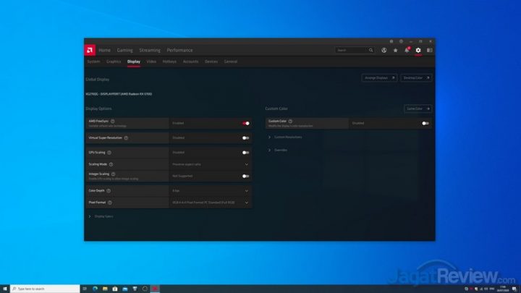Click the favorites star icon
Viewport: 521px width, 293px height.
395,50
